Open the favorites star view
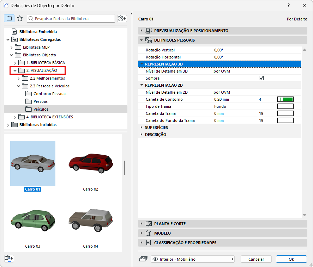The image size is (313, 267). click(x=20, y=18)
